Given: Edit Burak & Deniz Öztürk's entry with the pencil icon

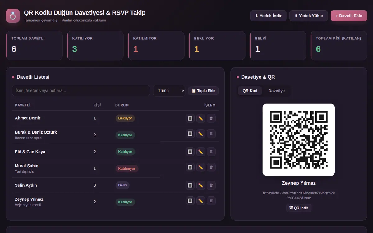Looking at the screenshot, I should coord(201,134).
